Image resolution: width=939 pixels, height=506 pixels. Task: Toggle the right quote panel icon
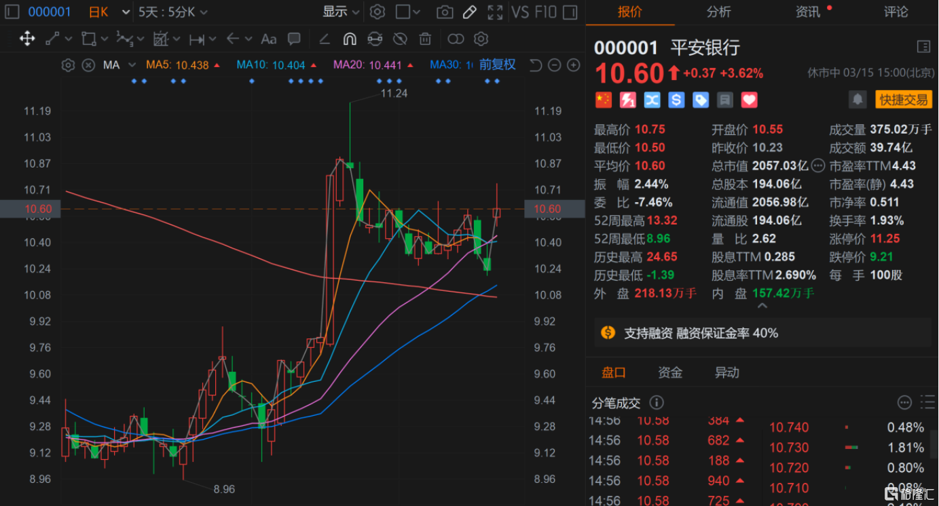point(571,12)
